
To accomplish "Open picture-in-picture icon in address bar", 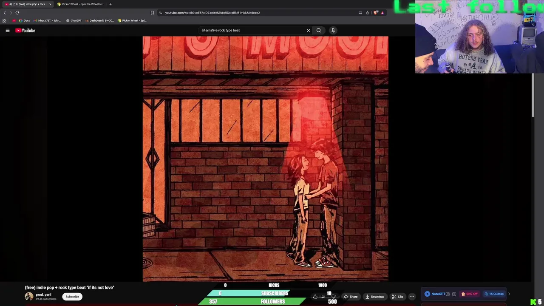I will pyautogui.click(x=360, y=13).
